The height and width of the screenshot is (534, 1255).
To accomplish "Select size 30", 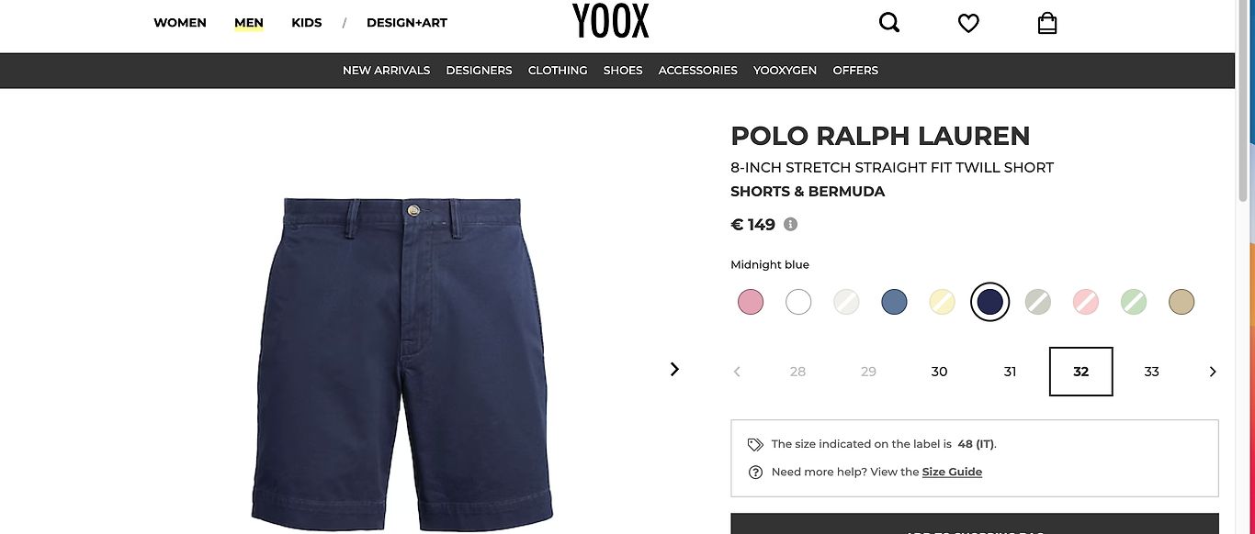I will coord(939,372).
